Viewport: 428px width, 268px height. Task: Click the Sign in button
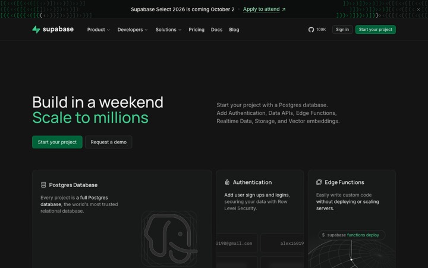(342, 30)
